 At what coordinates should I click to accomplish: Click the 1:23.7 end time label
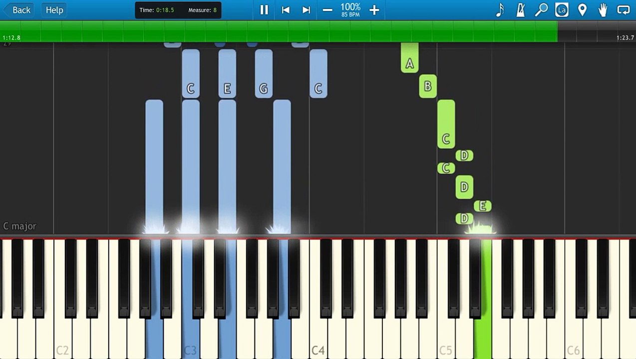(x=625, y=38)
